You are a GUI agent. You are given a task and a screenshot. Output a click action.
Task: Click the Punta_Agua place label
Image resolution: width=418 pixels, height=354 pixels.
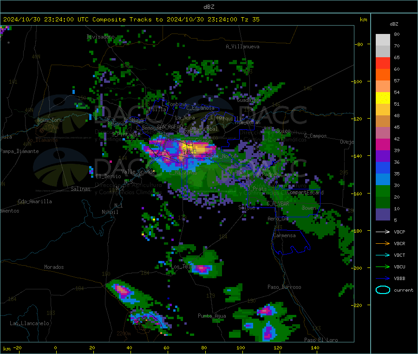[212, 316]
